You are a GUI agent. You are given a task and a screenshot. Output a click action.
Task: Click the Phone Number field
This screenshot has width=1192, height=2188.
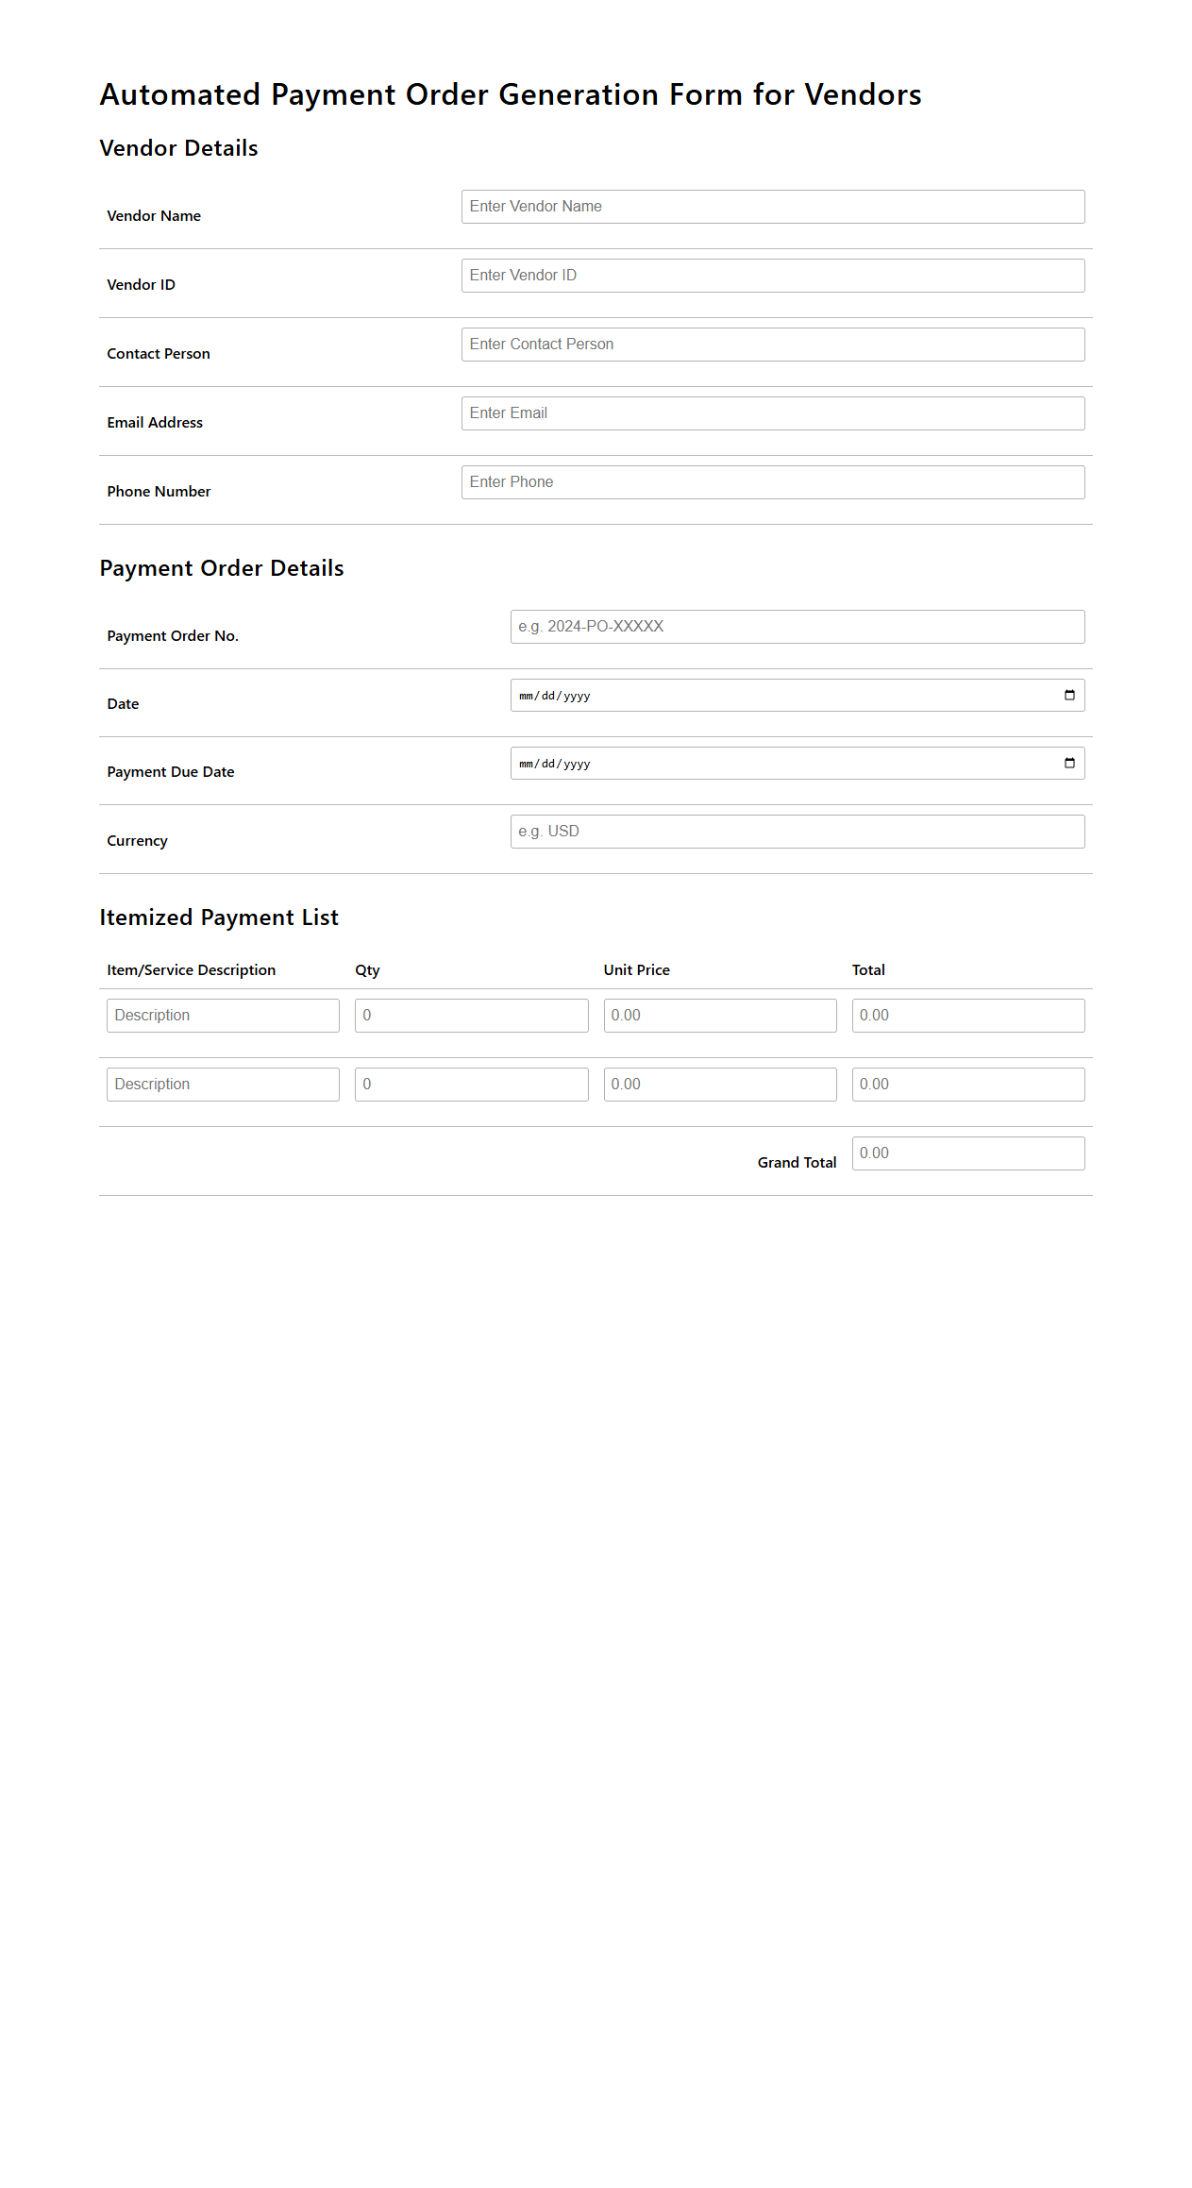[x=772, y=482]
